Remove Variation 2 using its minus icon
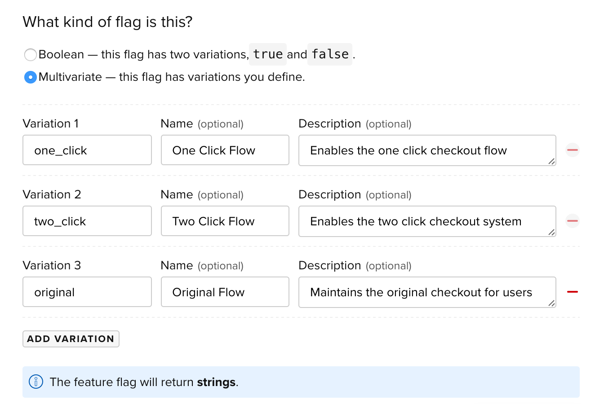 572,221
